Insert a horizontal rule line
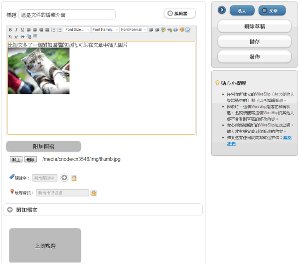This screenshot has height=265, width=299. click(x=35, y=36)
